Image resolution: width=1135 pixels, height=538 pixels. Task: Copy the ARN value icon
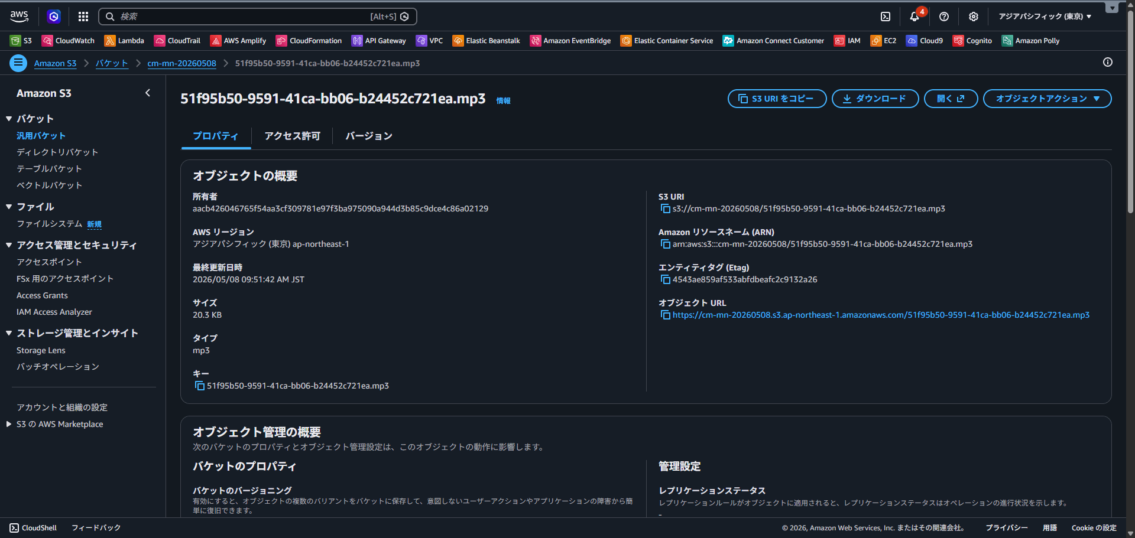click(x=665, y=244)
